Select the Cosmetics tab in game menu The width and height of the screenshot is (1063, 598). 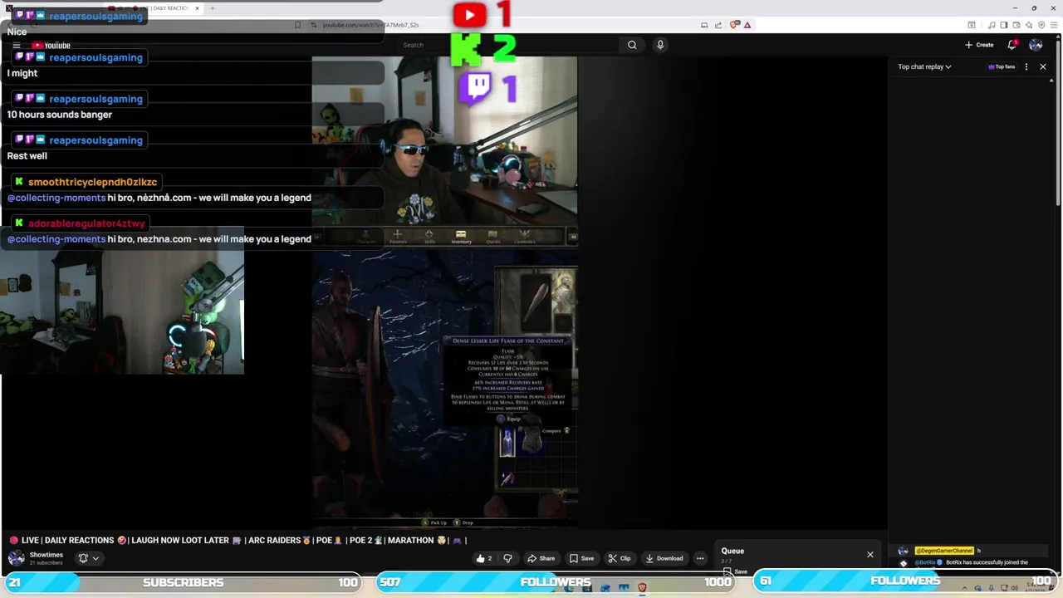point(524,237)
